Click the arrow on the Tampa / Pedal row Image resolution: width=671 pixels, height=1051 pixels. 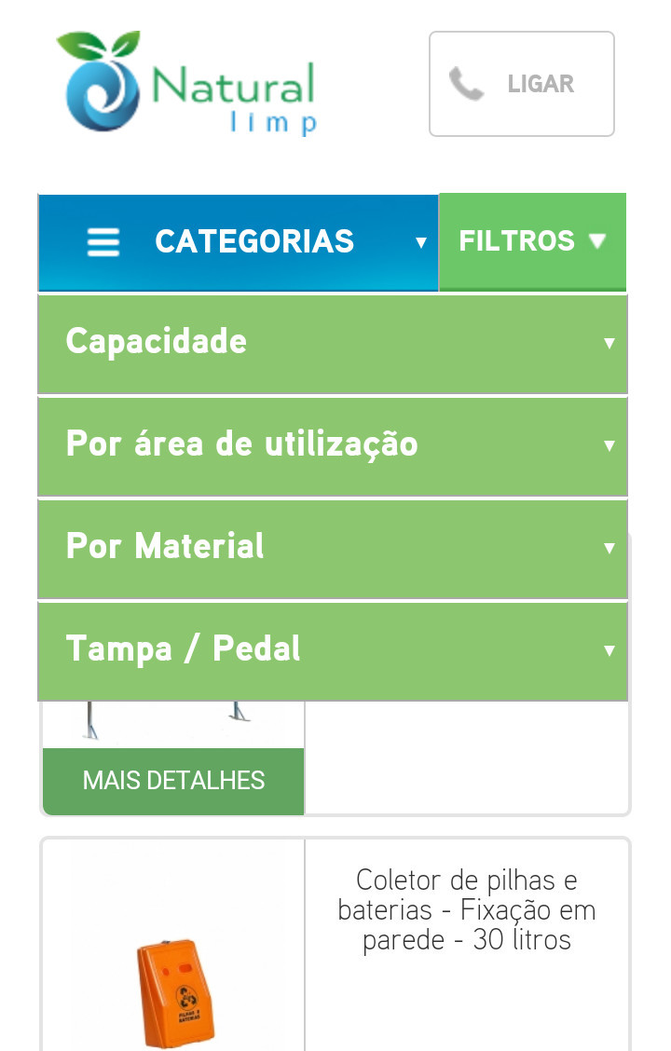pos(609,650)
